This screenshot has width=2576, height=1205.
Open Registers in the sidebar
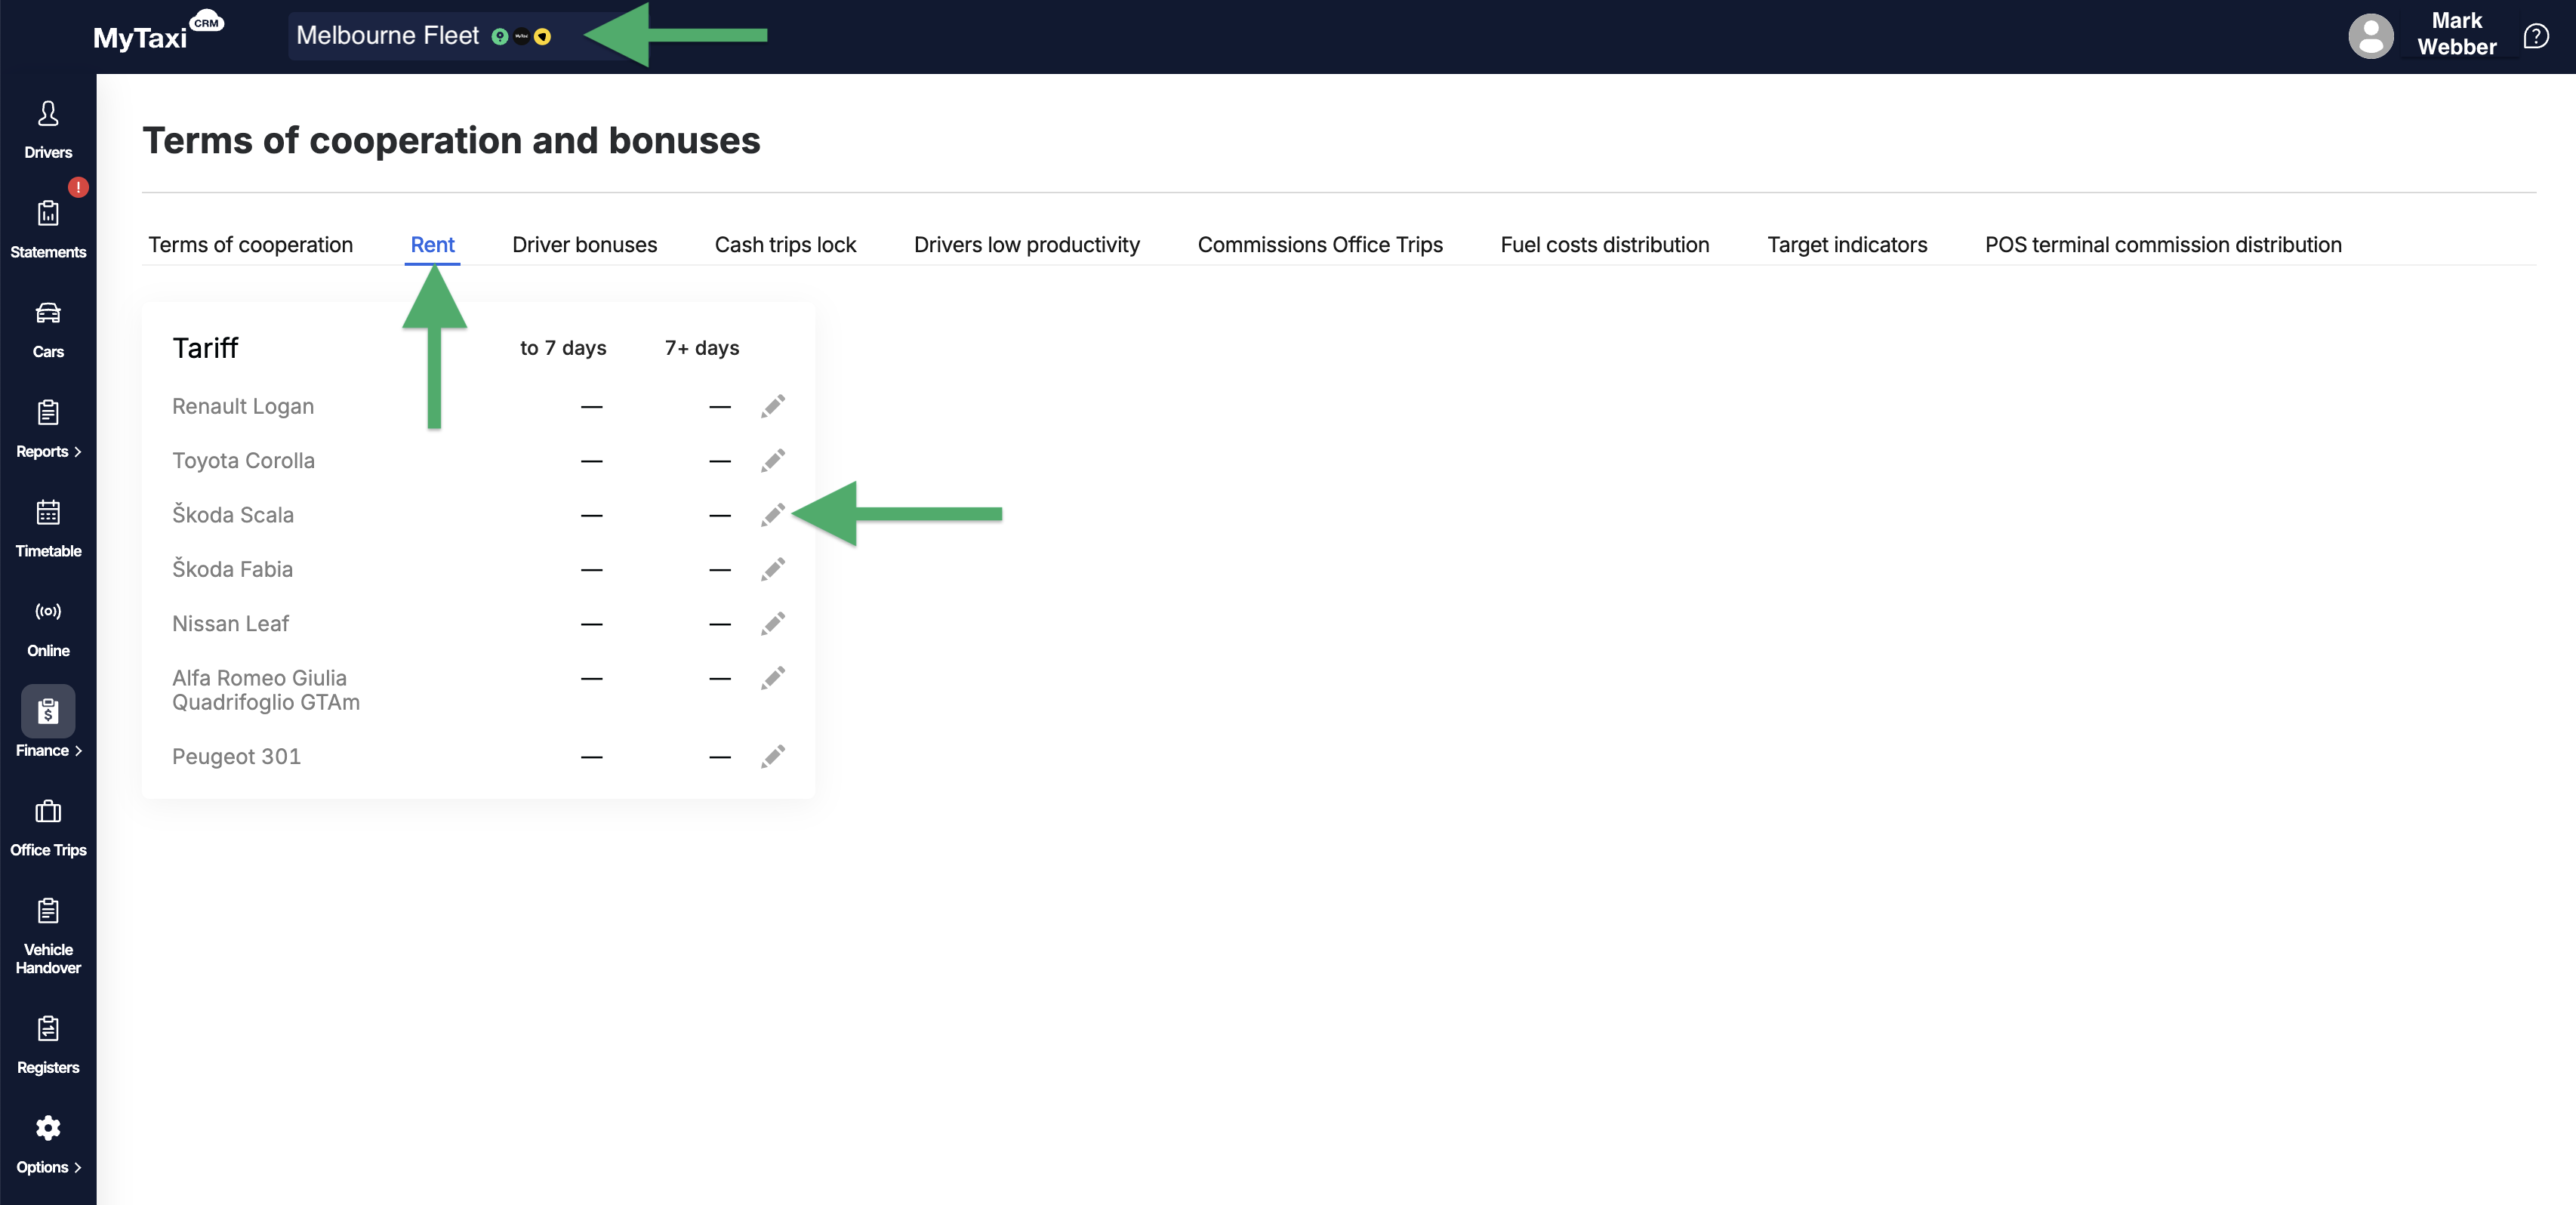48,1045
